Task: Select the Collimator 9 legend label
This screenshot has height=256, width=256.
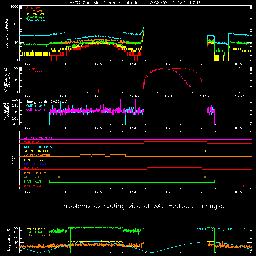Action: point(36,109)
